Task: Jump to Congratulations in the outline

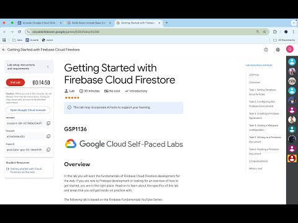Action: coord(258,161)
